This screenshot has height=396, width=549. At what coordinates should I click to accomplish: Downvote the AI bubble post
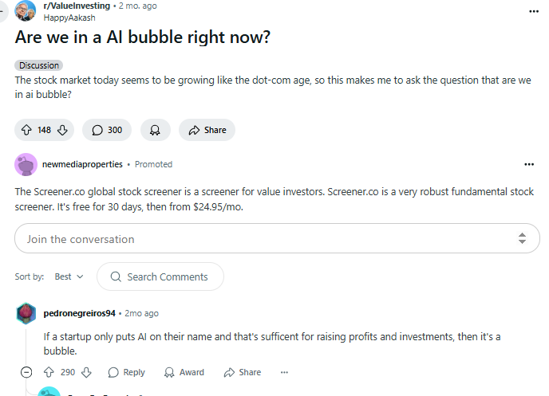64,130
